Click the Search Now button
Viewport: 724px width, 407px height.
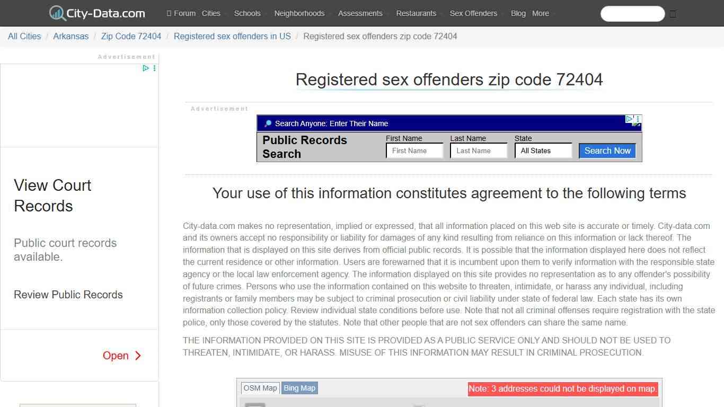[607, 151]
